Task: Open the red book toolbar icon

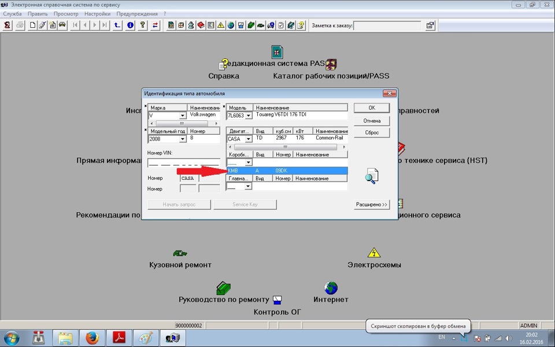Action: pyautogui.click(x=201, y=25)
